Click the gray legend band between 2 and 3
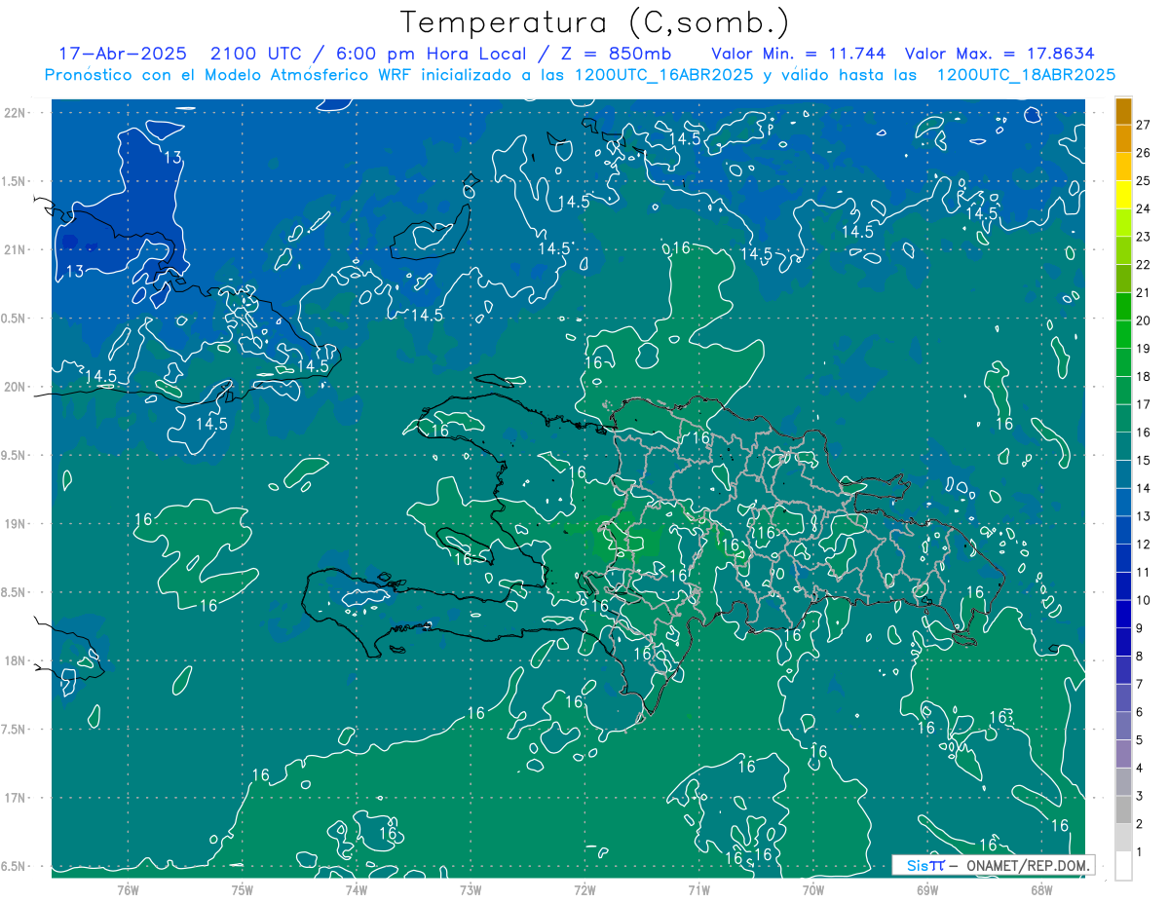This screenshot has height=903, width=1169. click(1123, 810)
